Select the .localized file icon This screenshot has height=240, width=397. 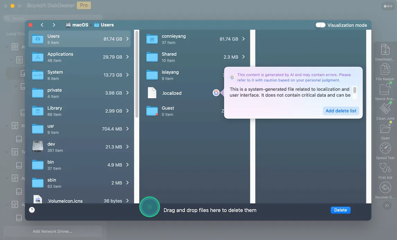(152, 93)
